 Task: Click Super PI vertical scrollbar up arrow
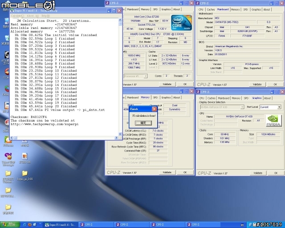coord(120,20)
